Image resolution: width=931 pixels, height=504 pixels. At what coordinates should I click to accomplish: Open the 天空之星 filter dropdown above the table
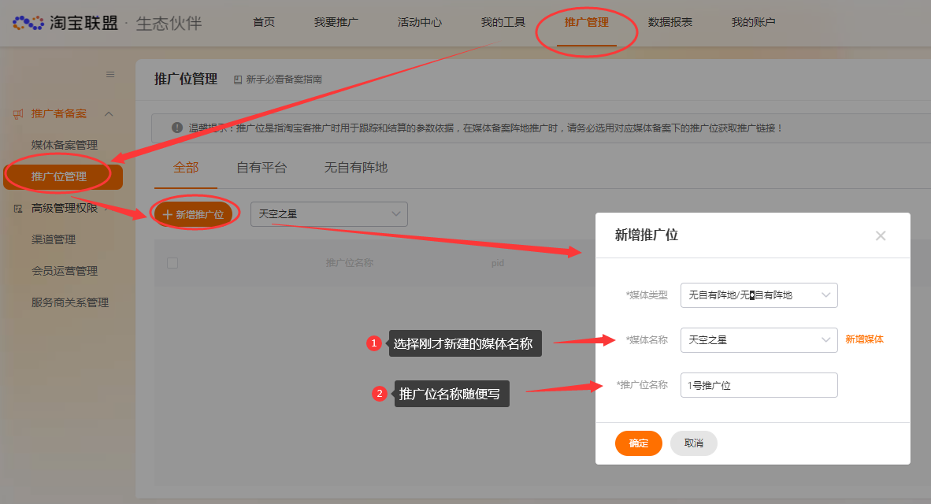329,214
